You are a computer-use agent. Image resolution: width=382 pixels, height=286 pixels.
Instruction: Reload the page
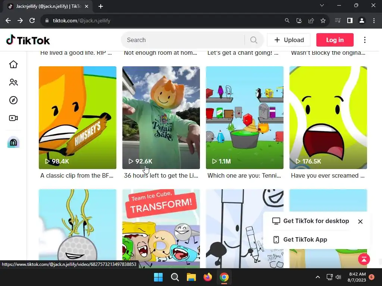coord(32,21)
